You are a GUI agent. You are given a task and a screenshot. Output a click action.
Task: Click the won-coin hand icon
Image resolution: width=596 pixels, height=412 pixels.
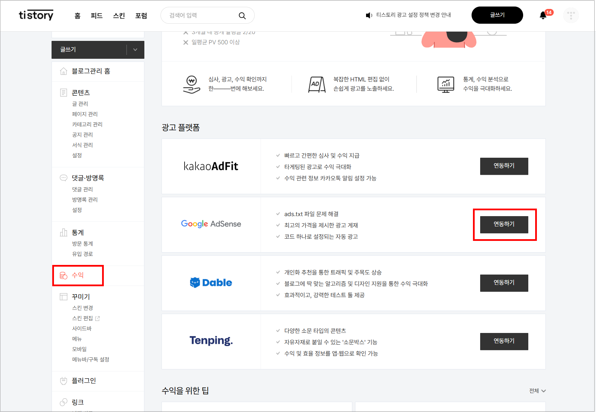(x=191, y=85)
